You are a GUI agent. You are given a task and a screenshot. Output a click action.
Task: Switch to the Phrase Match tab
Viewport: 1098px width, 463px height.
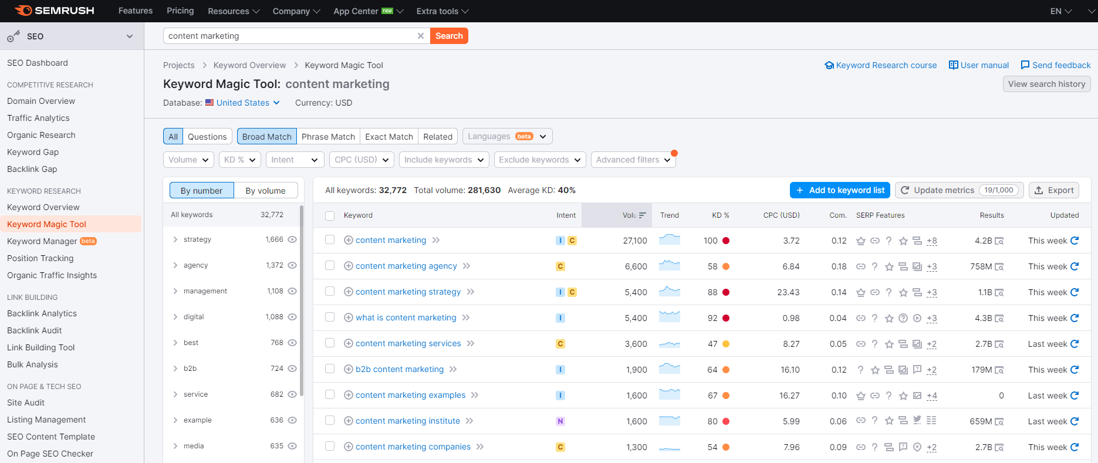(x=328, y=137)
